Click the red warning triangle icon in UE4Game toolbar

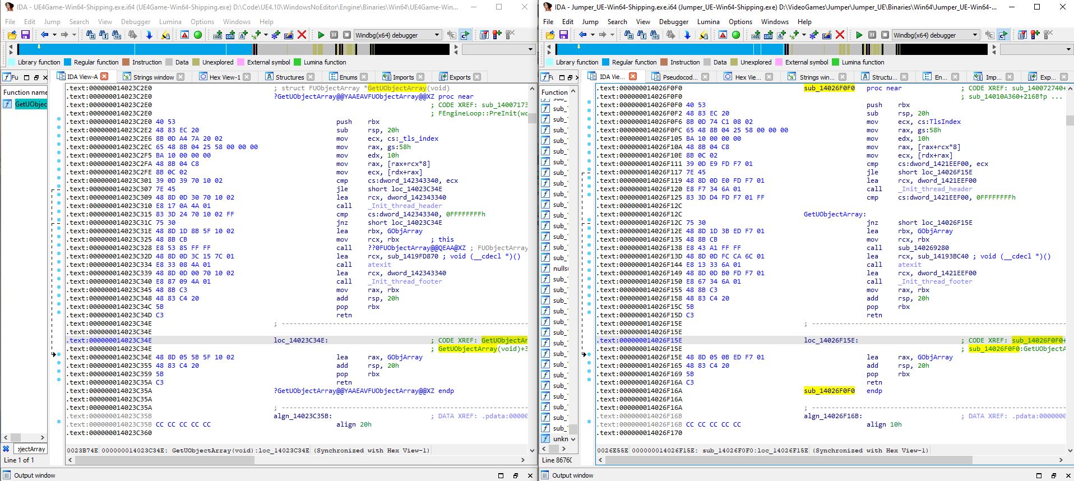click(x=184, y=35)
